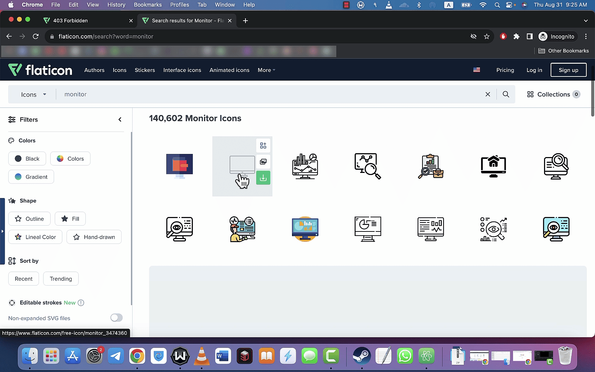This screenshot has width=595, height=372.
Task: Toggle Non-expanded SVG files switch
Action: click(x=116, y=318)
